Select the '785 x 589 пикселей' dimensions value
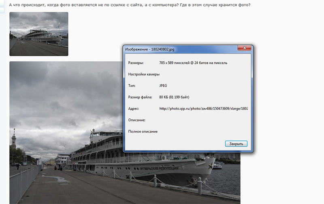Viewport: 324px width, 204px height. [x=193, y=63]
